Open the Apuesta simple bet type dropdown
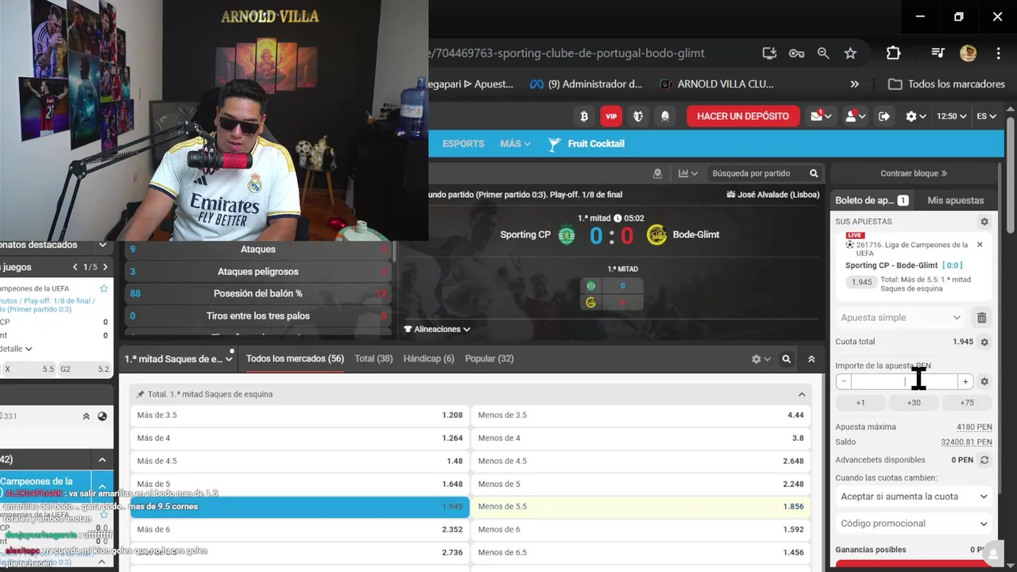The image size is (1017, 572). 900,318
